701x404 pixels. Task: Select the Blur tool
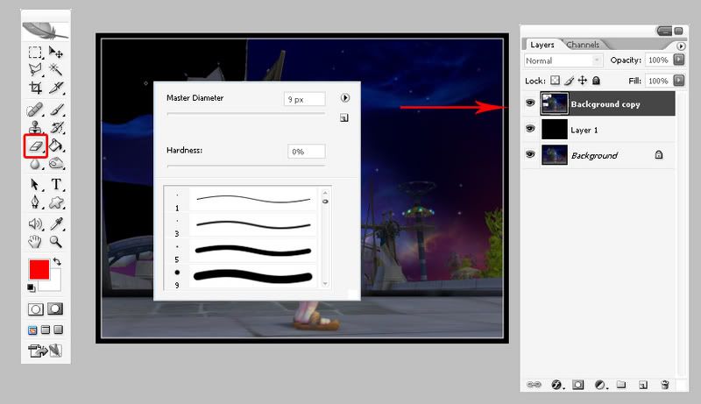35,164
